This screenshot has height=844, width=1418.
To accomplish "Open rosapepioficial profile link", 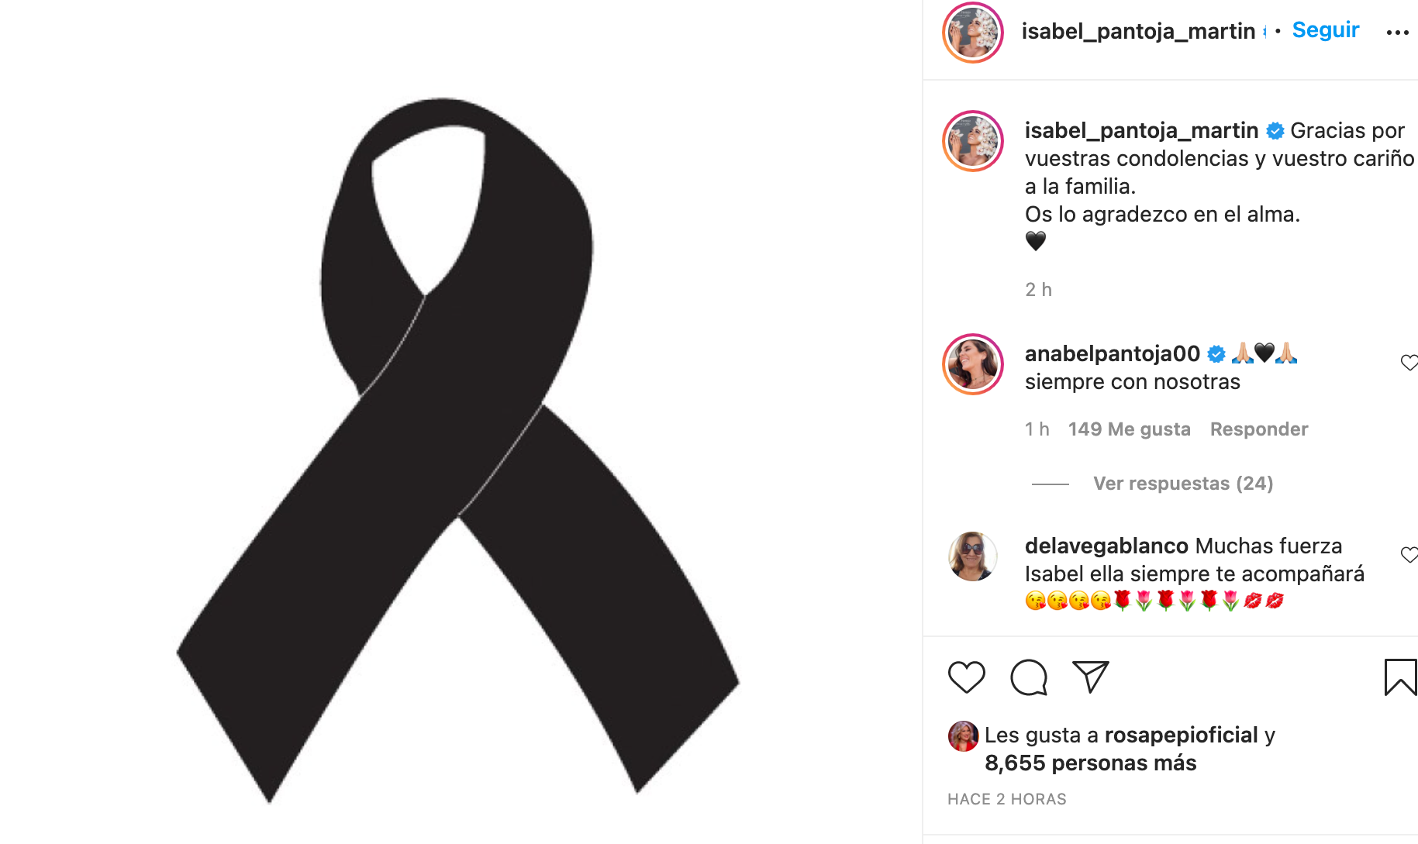I will click(1181, 735).
